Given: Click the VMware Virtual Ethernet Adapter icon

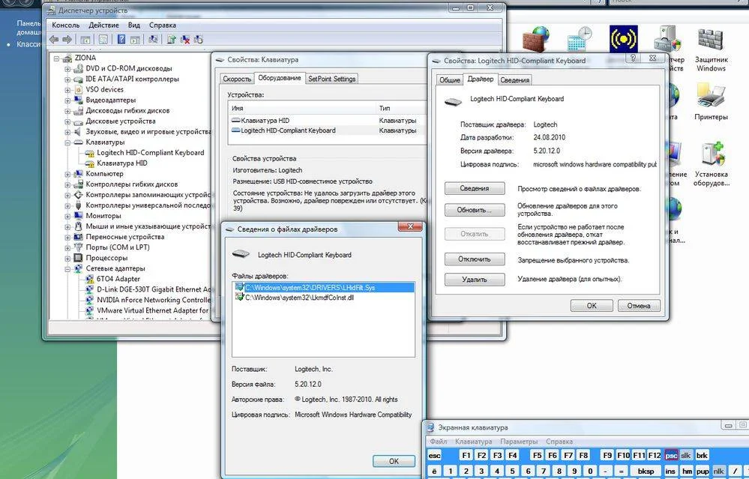Looking at the screenshot, I should coord(89,310).
